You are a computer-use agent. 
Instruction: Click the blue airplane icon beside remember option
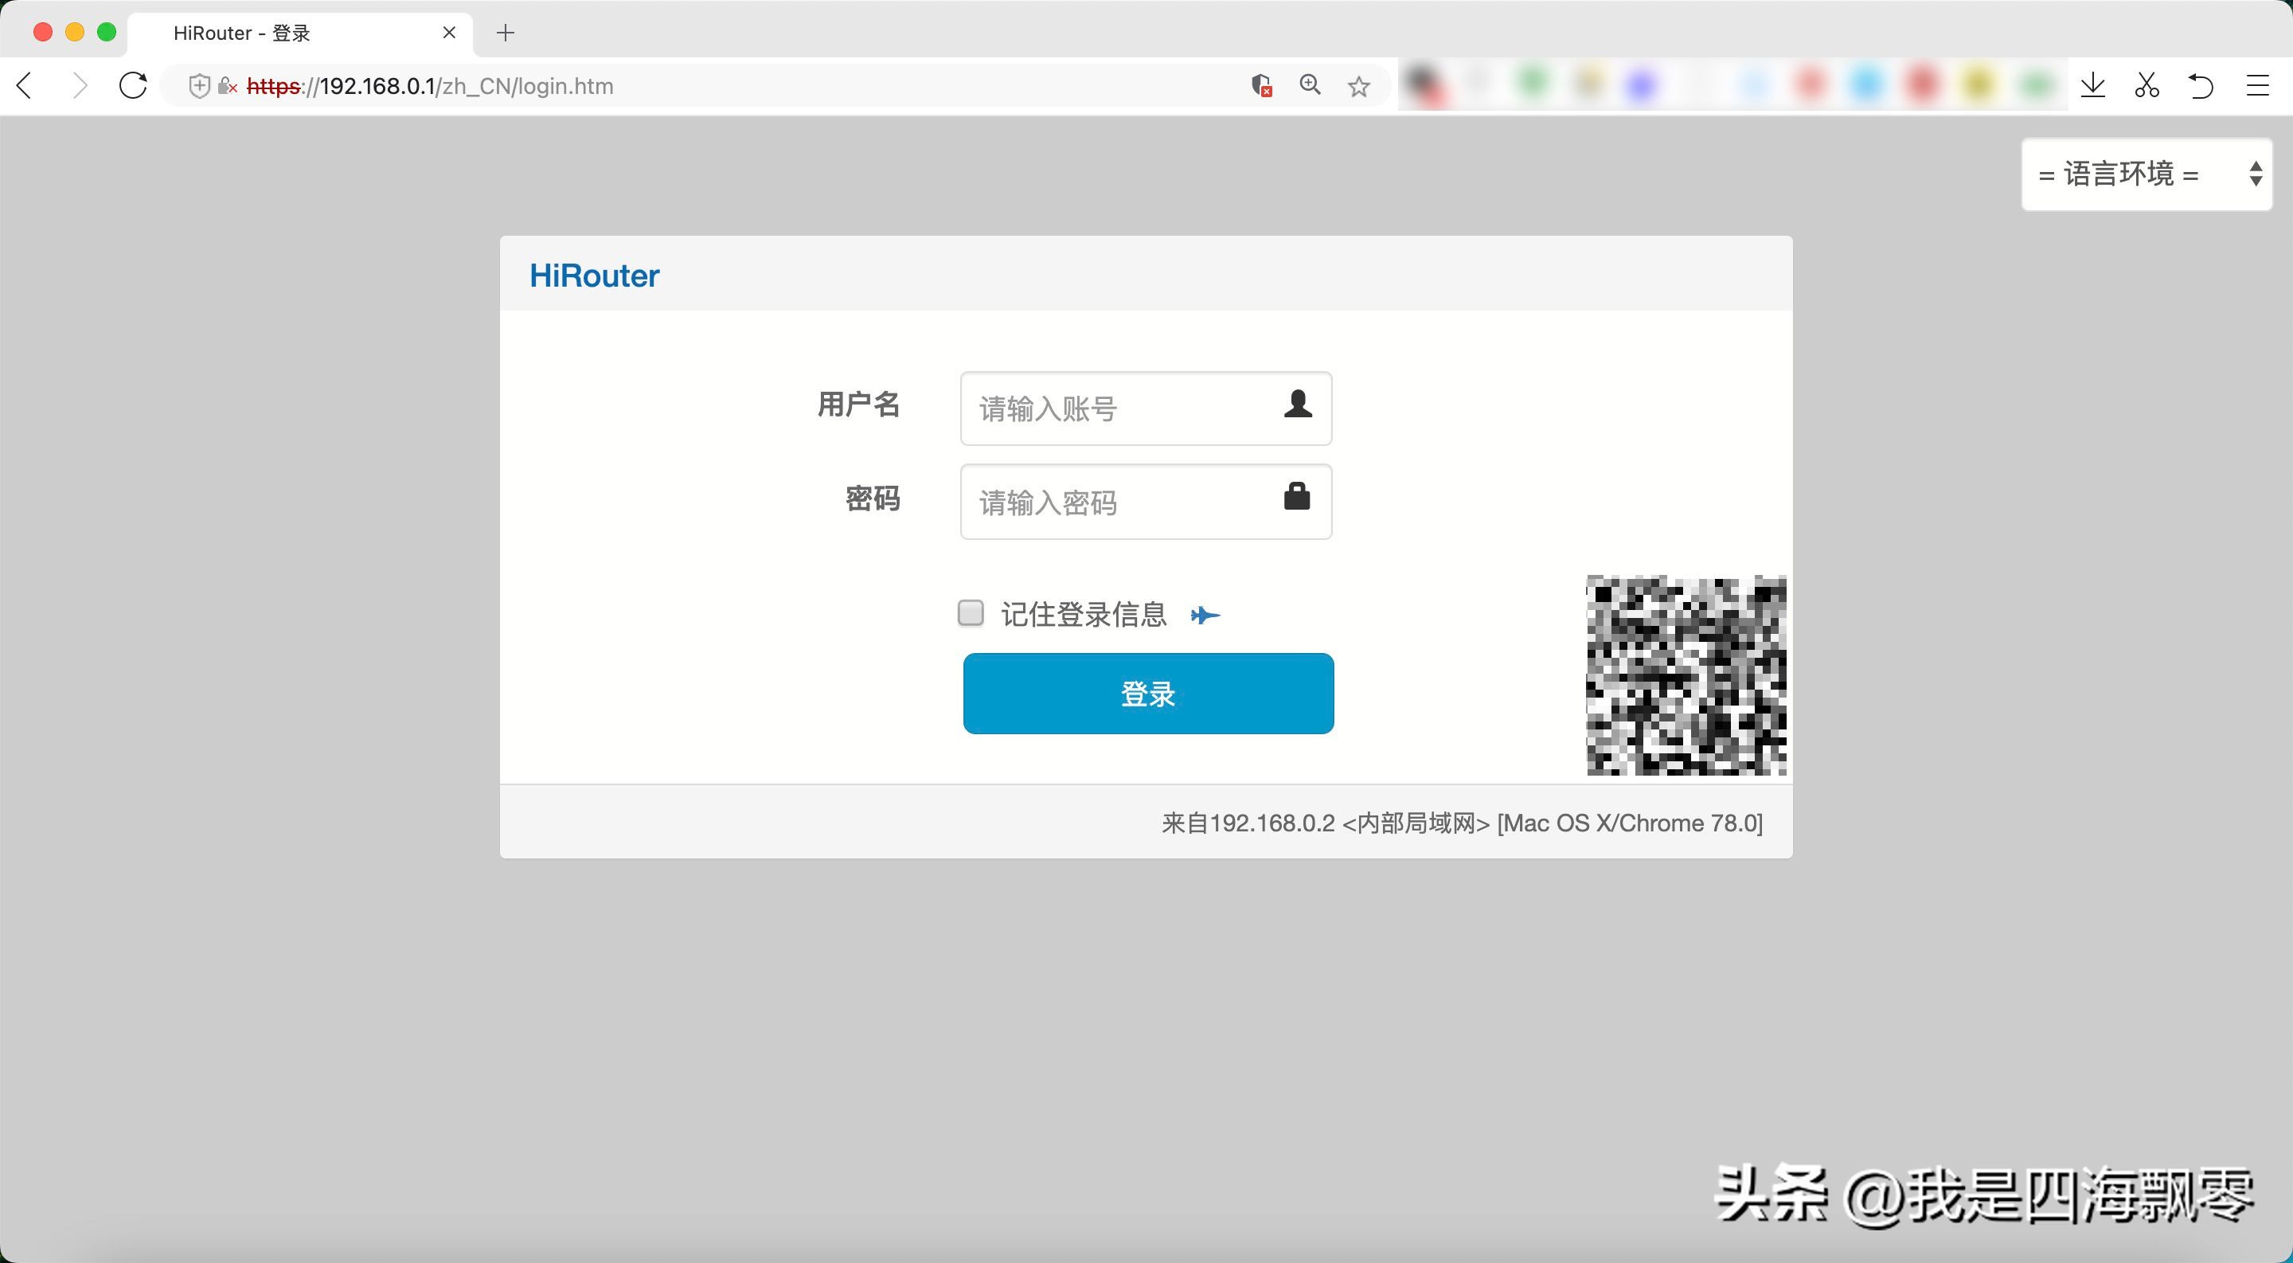[1205, 615]
